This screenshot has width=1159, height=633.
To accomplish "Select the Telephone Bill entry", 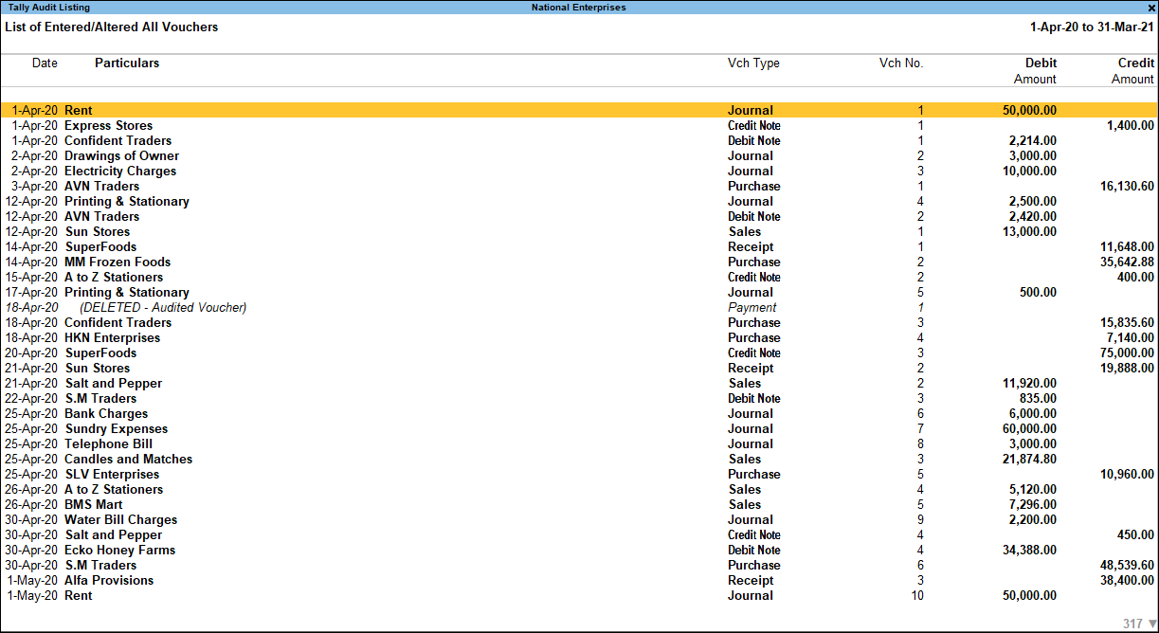I will tap(579, 443).
